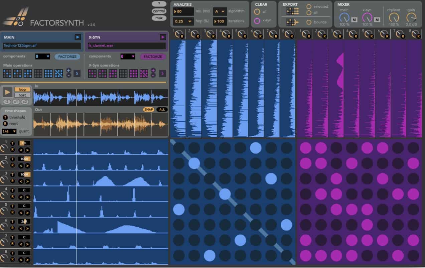Image resolution: width=425 pixels, height=268 pixels.
Task: Click the right arrow on component row 8
Action: pyautogui.click(x=27, y=260)
